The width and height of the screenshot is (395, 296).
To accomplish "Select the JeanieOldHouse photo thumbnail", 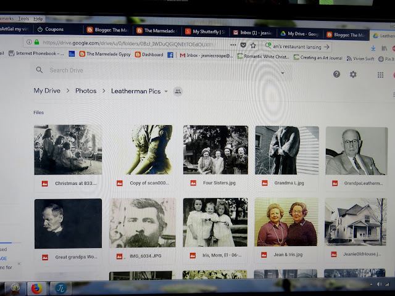I will [x=355, y=222].
